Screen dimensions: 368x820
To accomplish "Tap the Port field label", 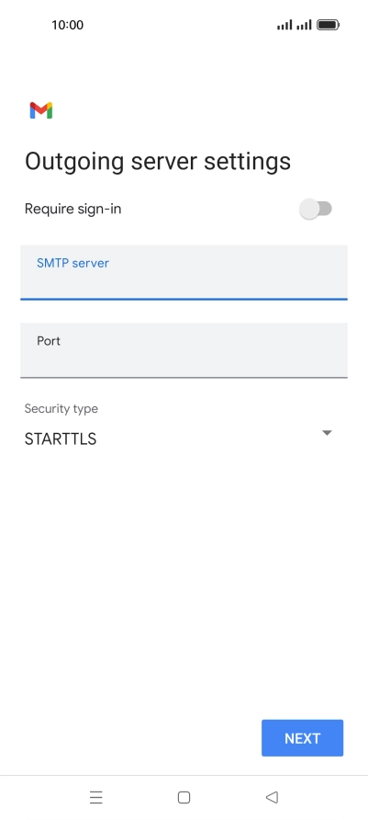I will point(49,341).
